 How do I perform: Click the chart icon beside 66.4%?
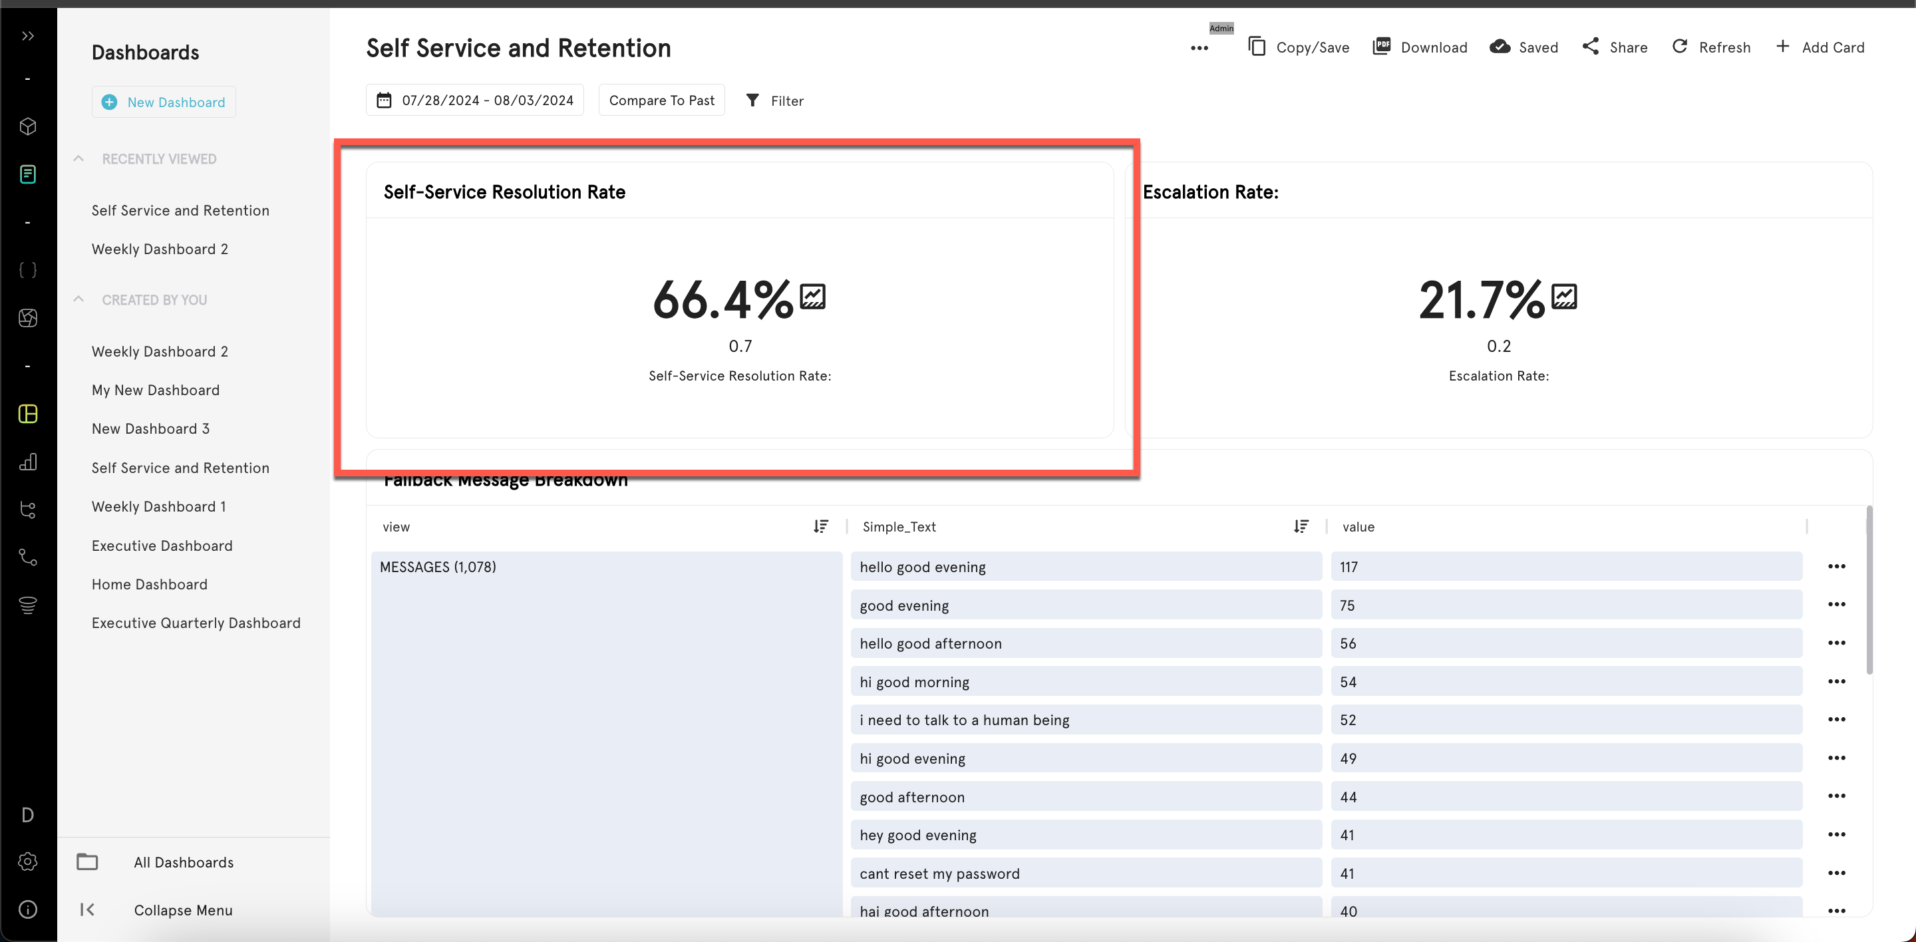[812, 296]
